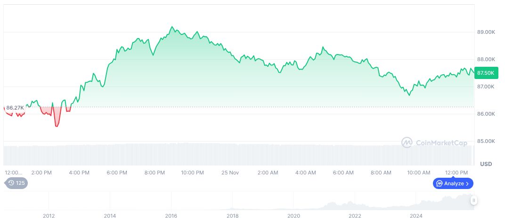This screenshot has width=505, height=221.
Task: Click the 2018 year marker in the navigator
Action: (x=232, y=216)
